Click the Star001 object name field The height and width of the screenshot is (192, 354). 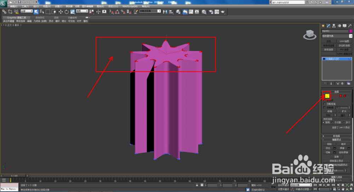pyautogui.click(x=335, y=31)
